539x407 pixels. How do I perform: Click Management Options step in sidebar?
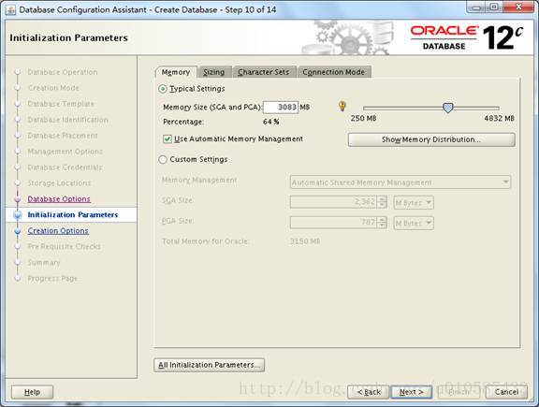(x=66, y=152)
